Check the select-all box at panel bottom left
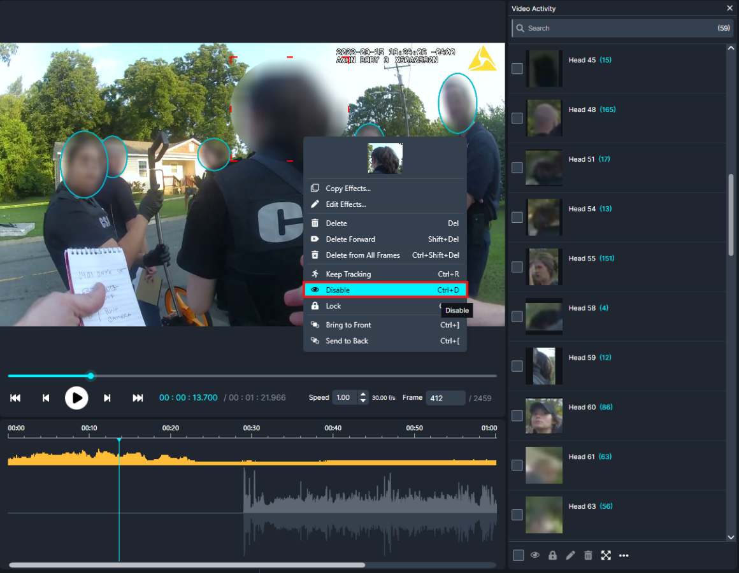This screenshot has height=573, width=739. click(517, 555)
